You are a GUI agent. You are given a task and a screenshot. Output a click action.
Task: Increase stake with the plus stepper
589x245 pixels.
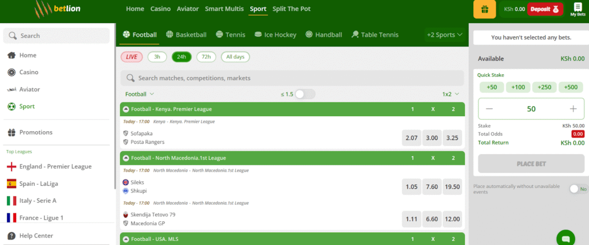(573, 109)
